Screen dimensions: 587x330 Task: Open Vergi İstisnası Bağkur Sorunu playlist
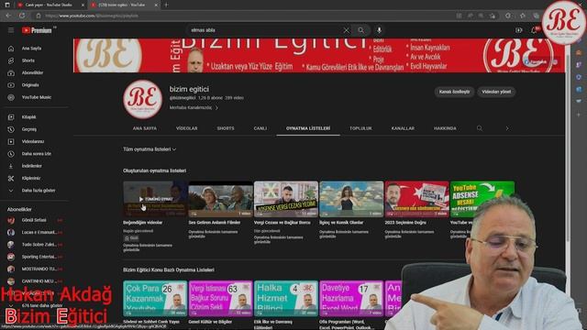[x=220, y=299]
